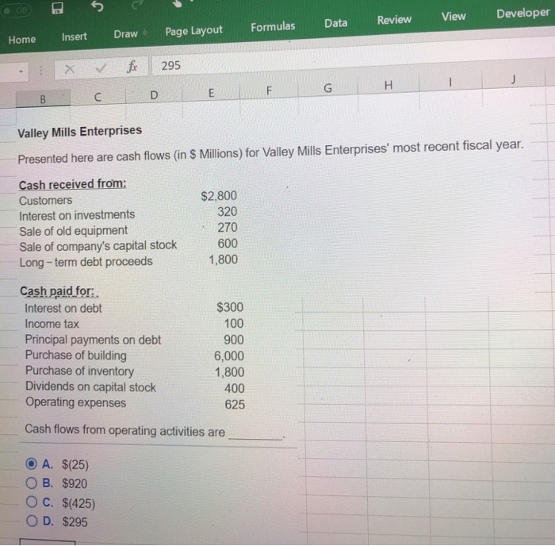Viewport: 555px width, 546px height.
Task: Confirm the entry with the checkmark icon
Action: 101,67
